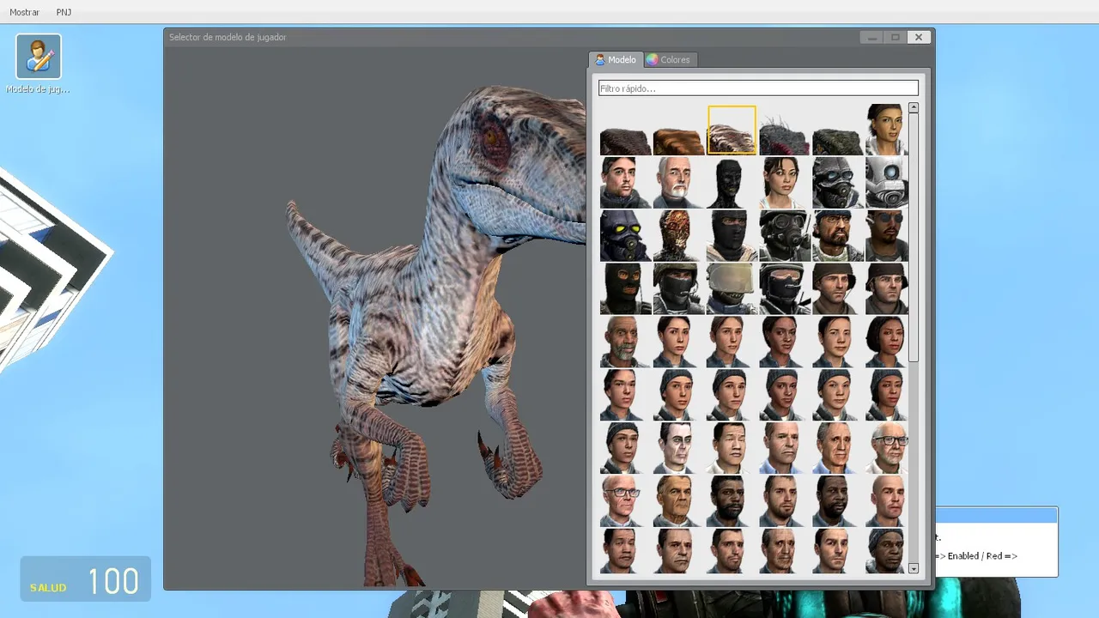Click the yellow-outlined striped raptor model icon
This screenshot has height=618, width=1099.
[x=732, y=130]
